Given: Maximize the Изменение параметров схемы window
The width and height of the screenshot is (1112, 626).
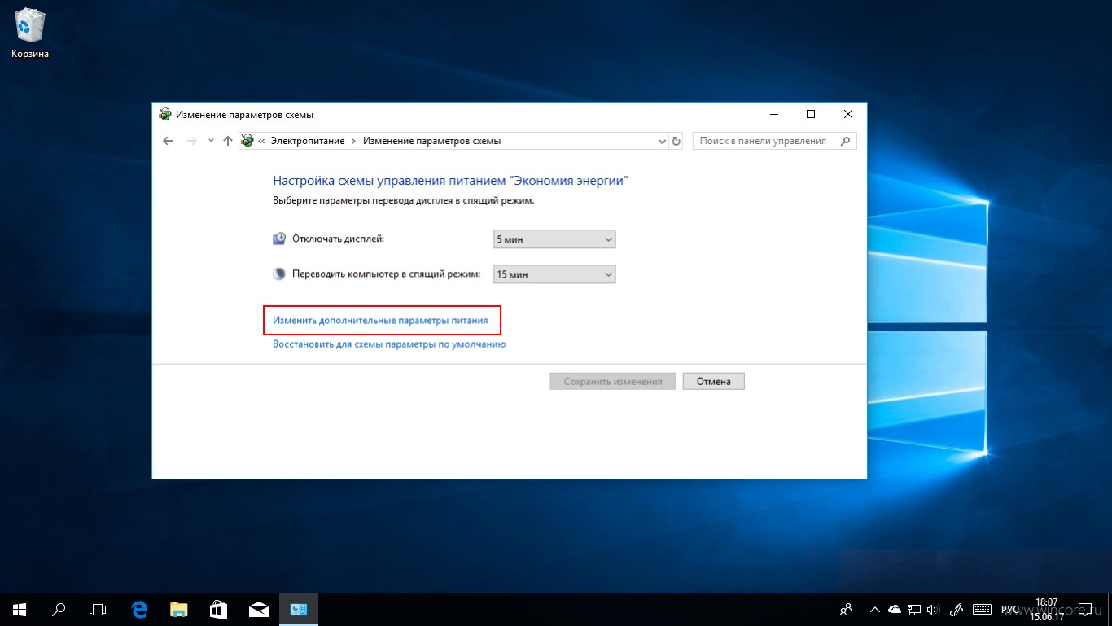Looking at the screenshot, I should pyautogui.click(x=811, y=115).
